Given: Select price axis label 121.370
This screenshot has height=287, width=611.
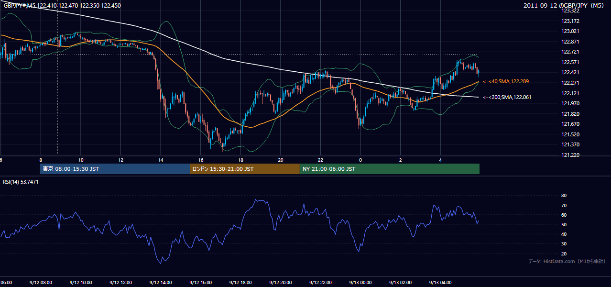Looking at the screenshot, I should pos(570,144).
